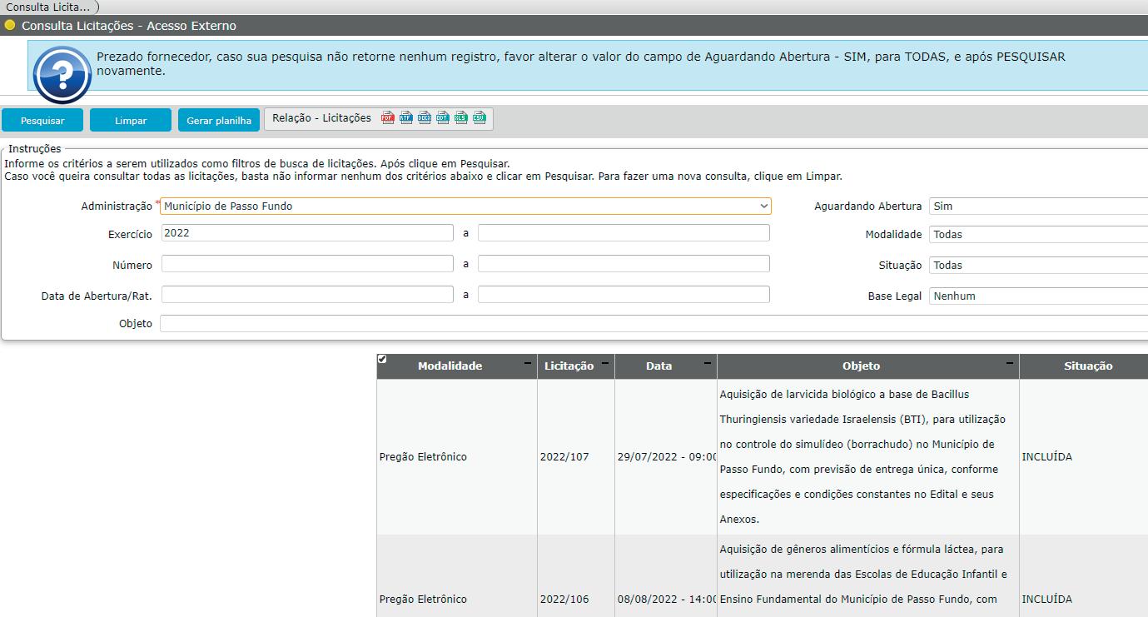Click the date 29/07/2022 - 09:00 cell
The height and width of the screenshot is (617, 1148).
pyautogui.click(x=666, y=457)
